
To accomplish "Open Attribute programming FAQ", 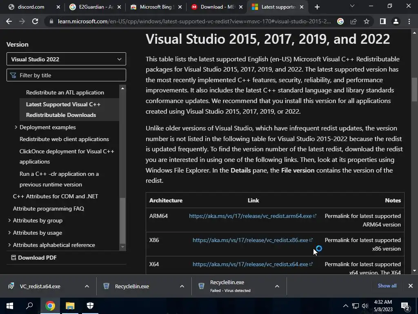I will pos(49,209).
